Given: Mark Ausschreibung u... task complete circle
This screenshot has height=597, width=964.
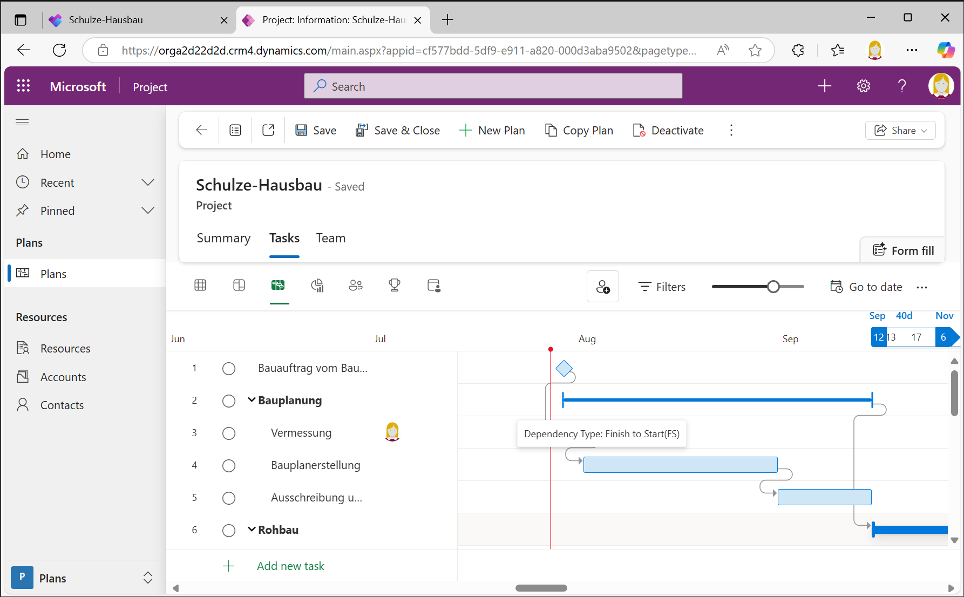Looking at the screenshot, I should coord(229,498).
